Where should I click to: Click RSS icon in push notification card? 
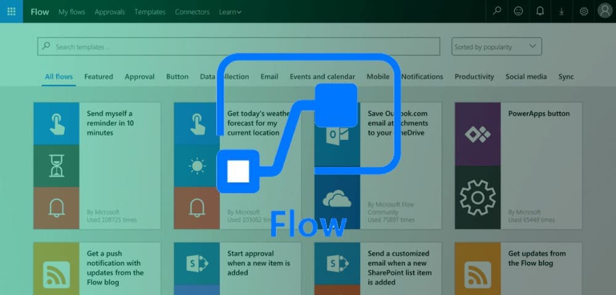[x=57, y=274]
